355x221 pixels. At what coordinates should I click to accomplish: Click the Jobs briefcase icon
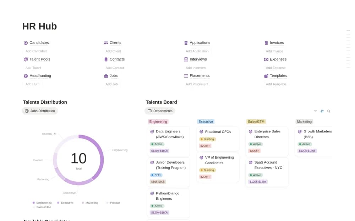[x=106, y=76]
